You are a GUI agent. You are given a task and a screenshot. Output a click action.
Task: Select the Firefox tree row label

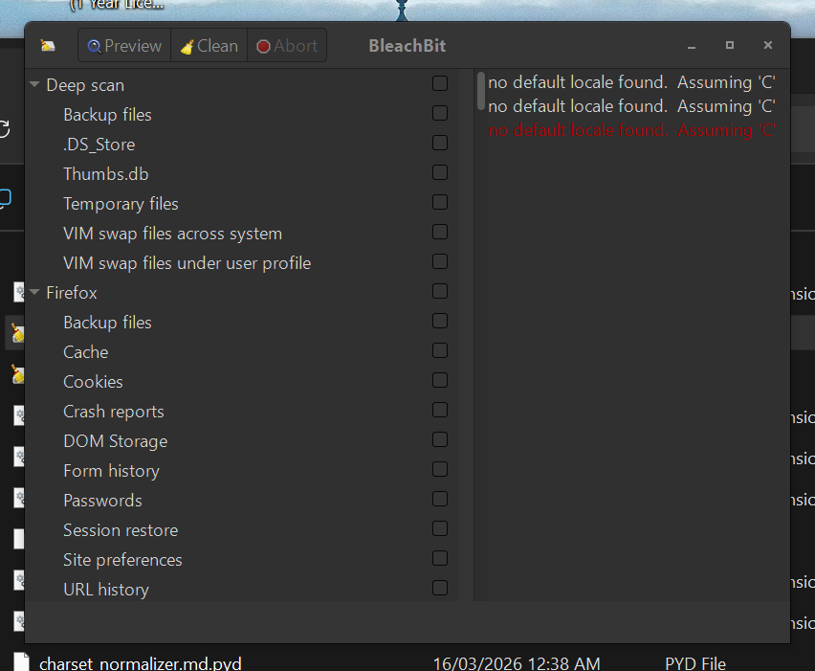tap(72, 293)
